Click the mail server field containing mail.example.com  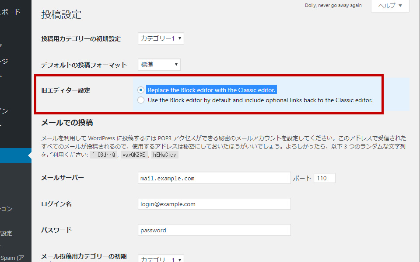click(x=214, y=178)
